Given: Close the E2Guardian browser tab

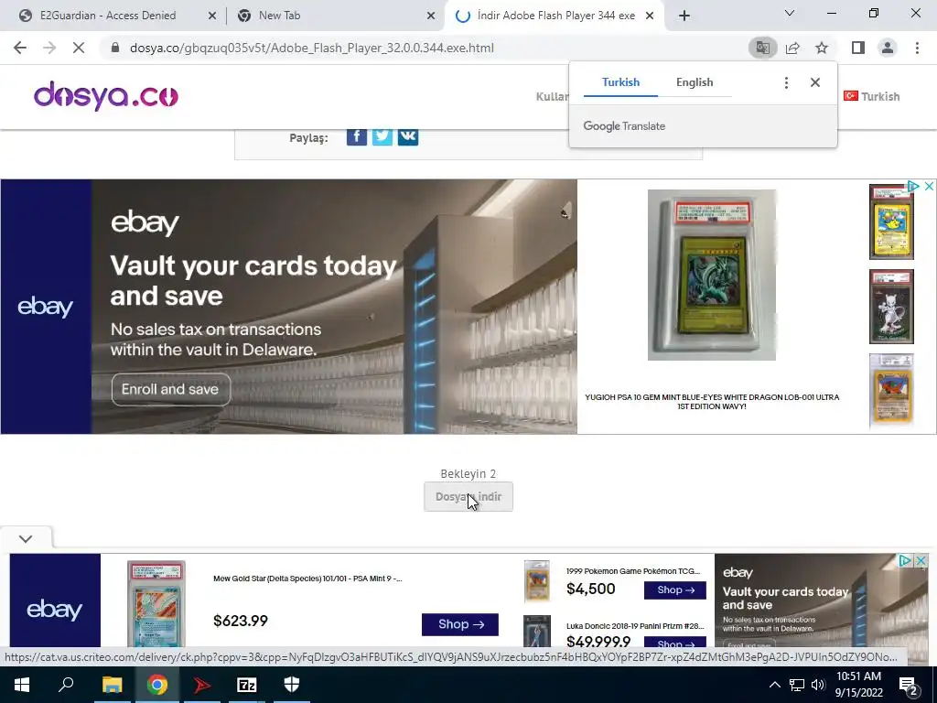Looking at the screenshot, I should click(212, 16).
